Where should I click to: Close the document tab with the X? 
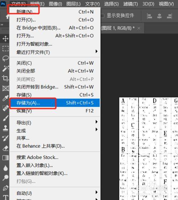pos(139,28)
